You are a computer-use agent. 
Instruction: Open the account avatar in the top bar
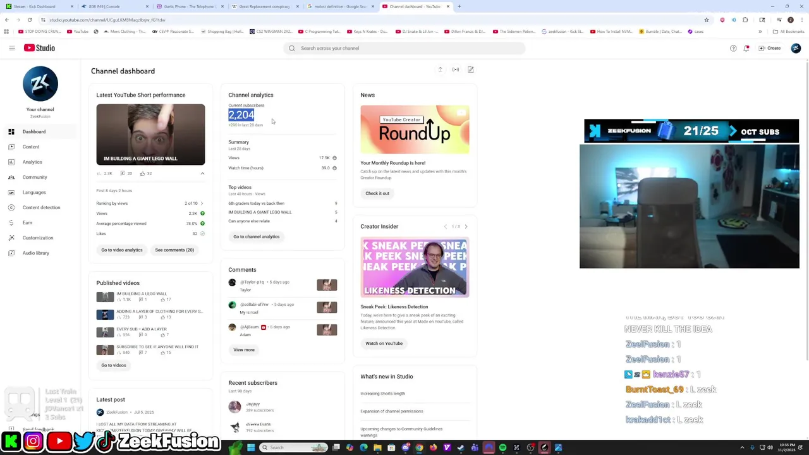tap(796, 48)
